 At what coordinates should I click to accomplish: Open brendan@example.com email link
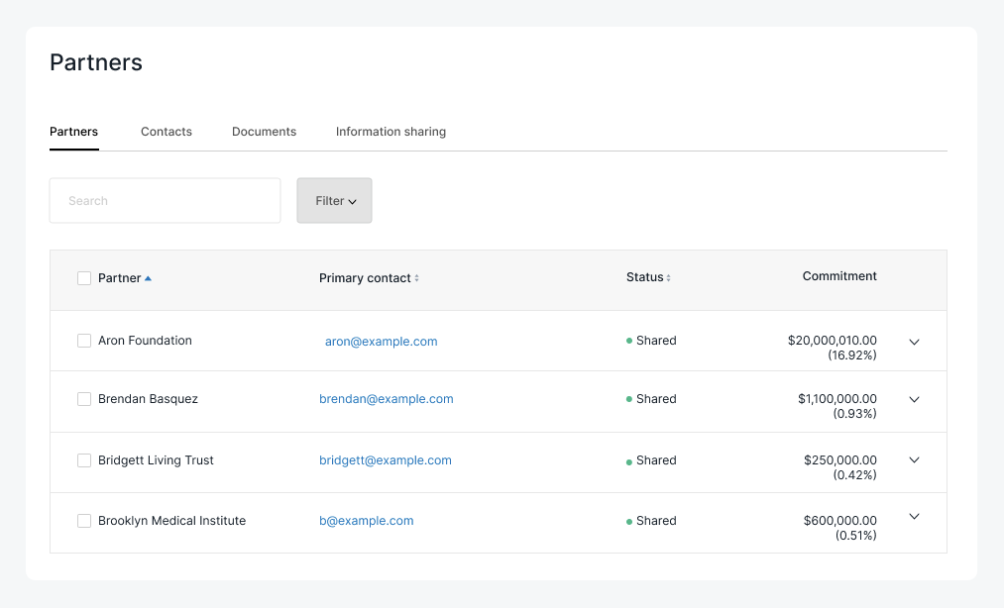coord(387,399)
